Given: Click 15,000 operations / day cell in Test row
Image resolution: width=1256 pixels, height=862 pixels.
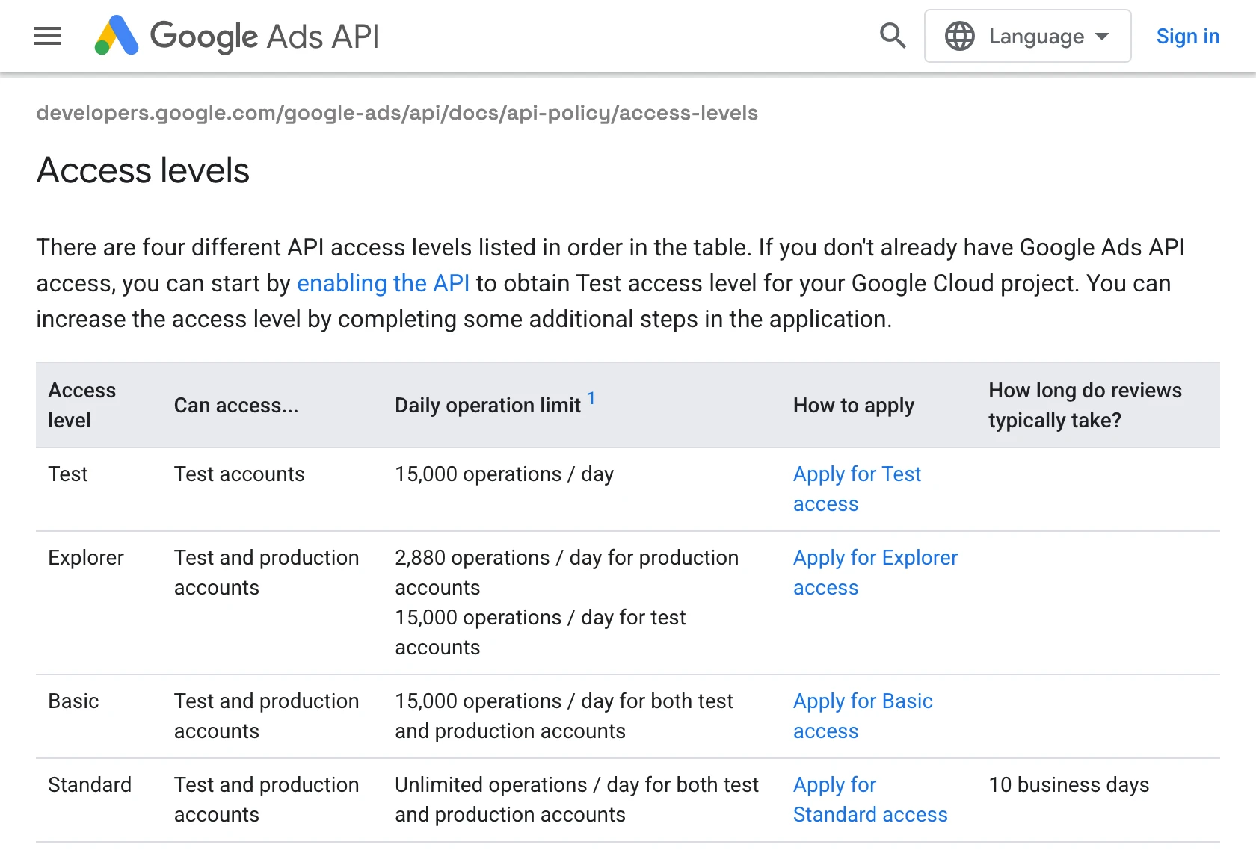Looking at the screenshot, I should 504,474.
